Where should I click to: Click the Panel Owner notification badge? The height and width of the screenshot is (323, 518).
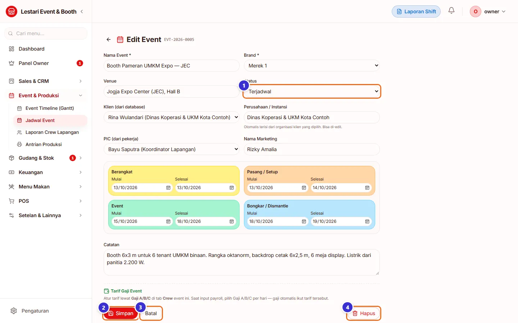tap(80, 63)
